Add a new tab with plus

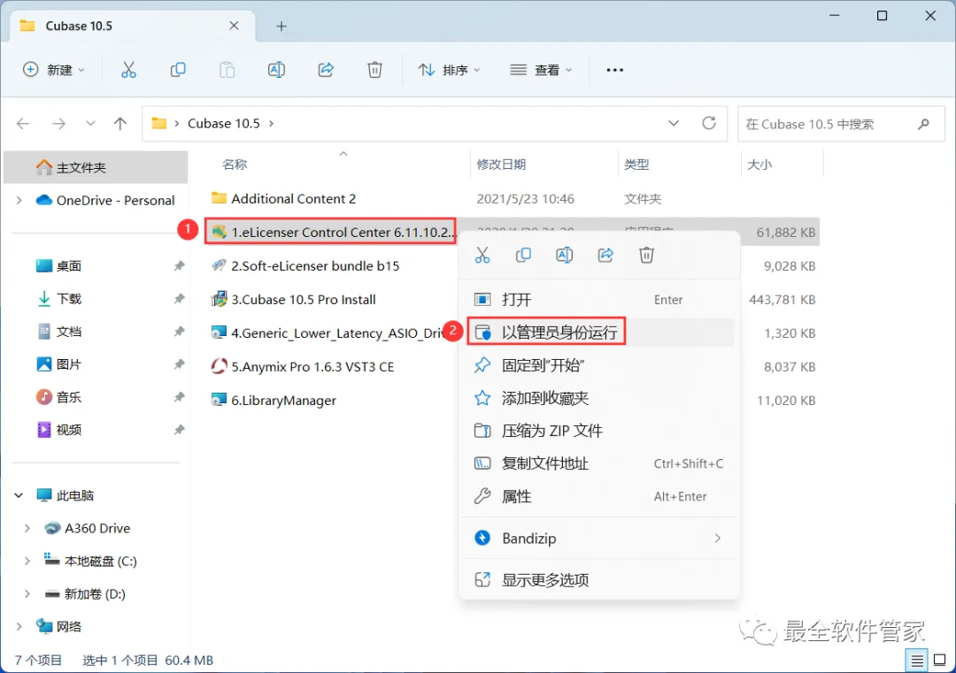(281, 27)
